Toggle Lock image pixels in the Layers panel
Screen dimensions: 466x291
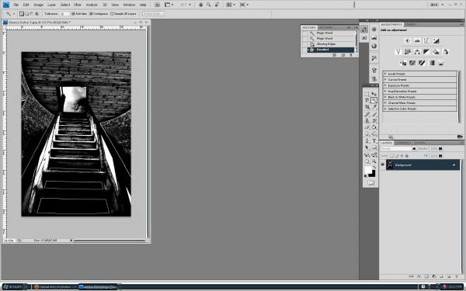pyautogui.click(x=397, y=156)
